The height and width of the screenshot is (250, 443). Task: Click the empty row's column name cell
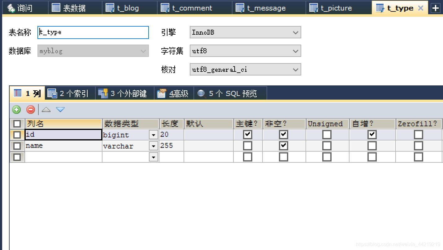63,157
